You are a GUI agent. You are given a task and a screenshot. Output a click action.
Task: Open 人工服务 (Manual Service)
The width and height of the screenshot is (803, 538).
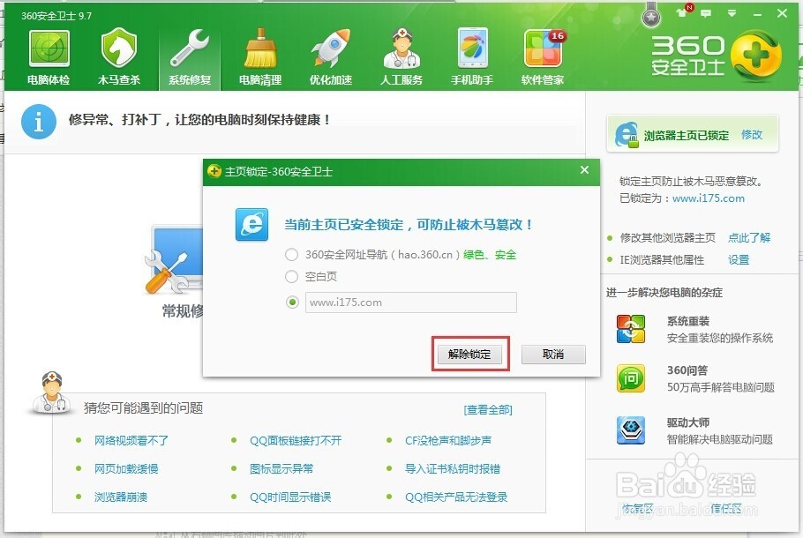pyautogui.click(x=401, y=53)
